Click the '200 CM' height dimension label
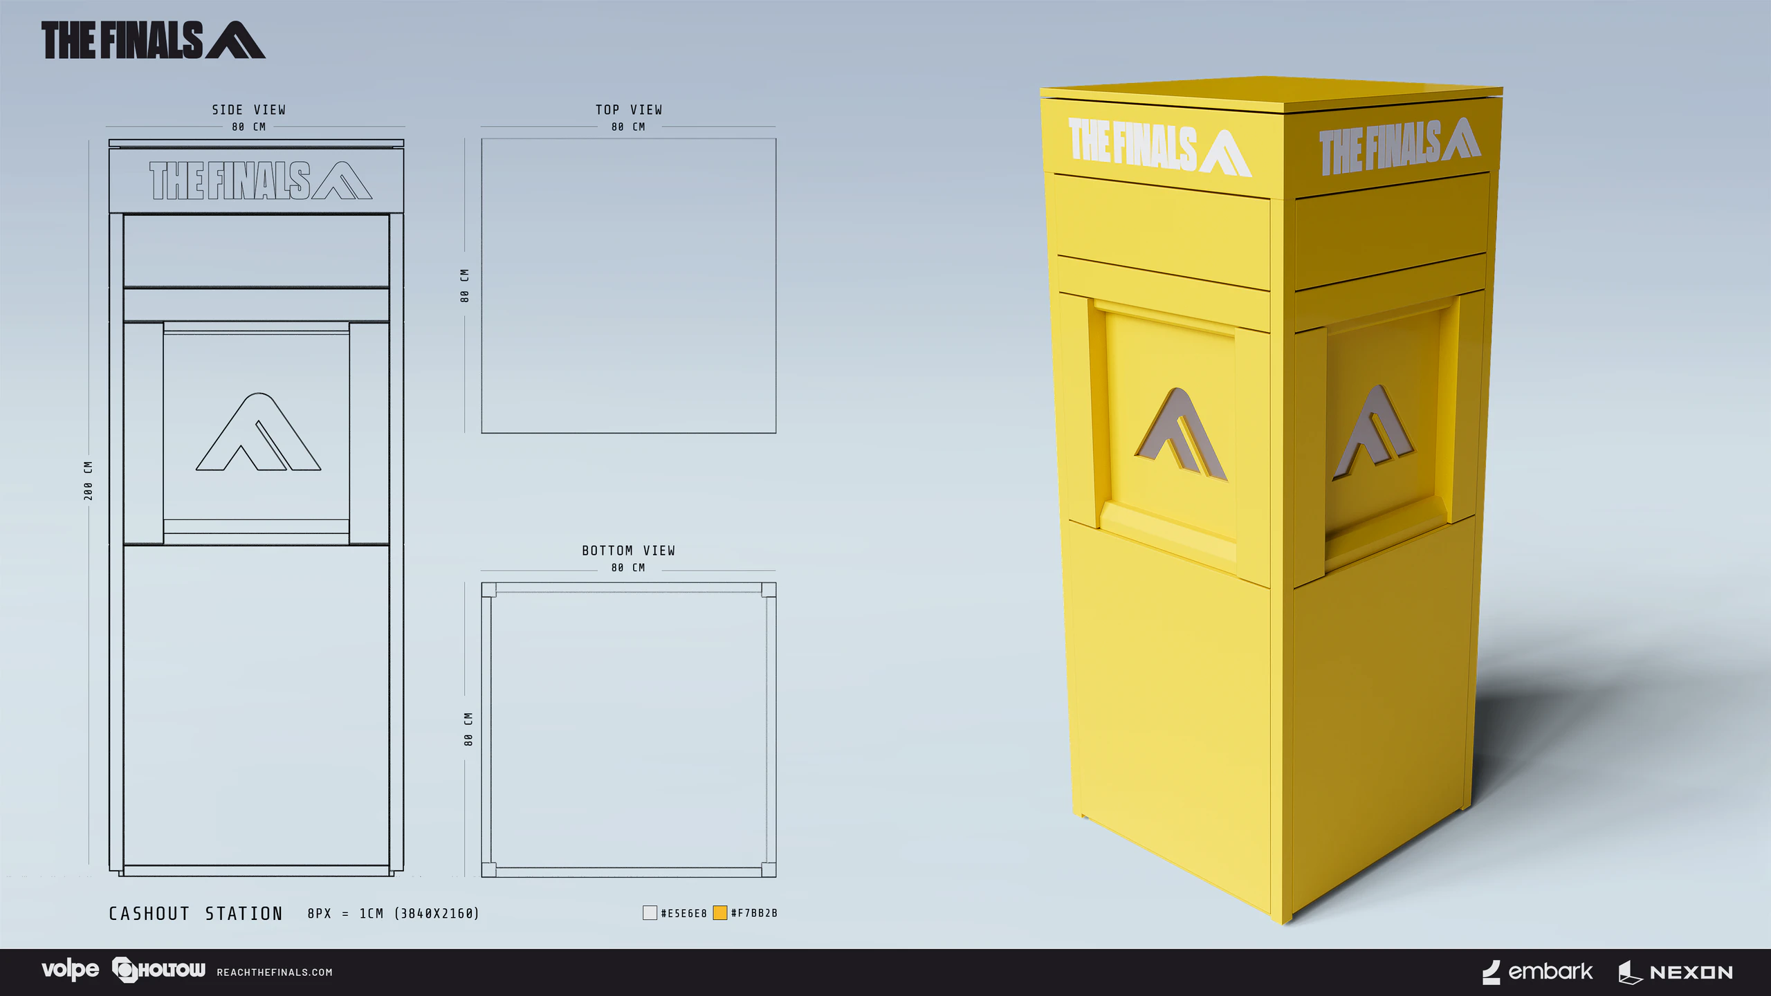The height and width of the screenshot is (996, 1771). (88, 481)
